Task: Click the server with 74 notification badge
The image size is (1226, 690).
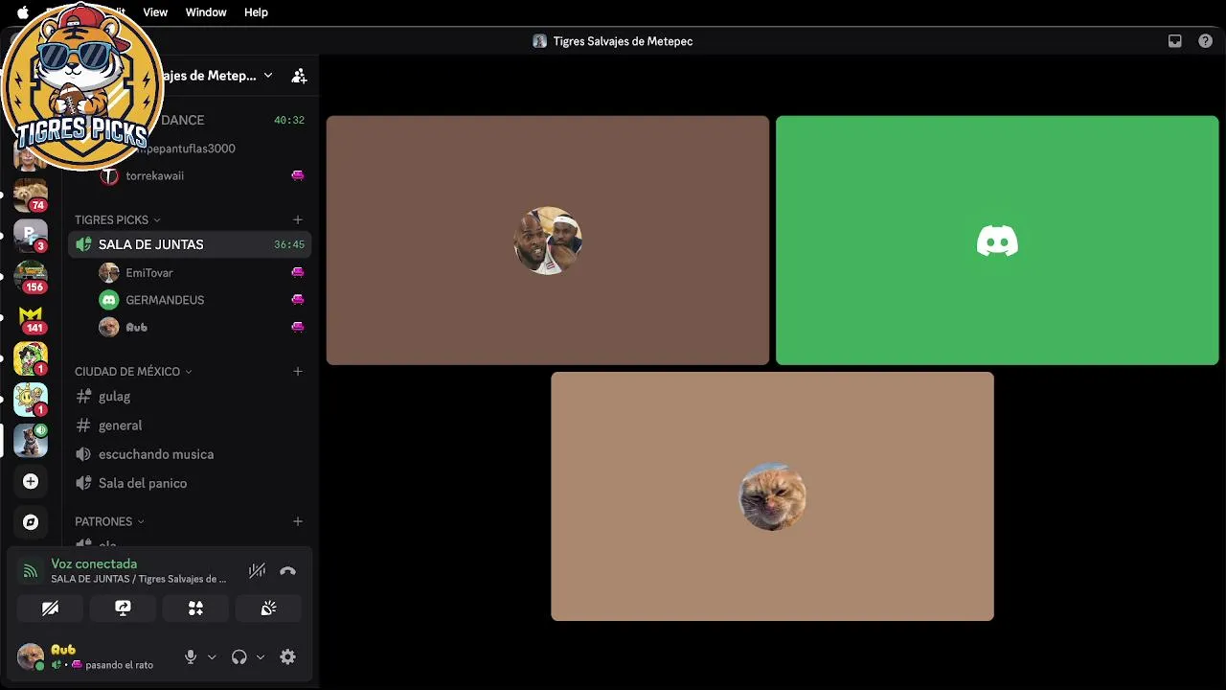Action: 31,195
